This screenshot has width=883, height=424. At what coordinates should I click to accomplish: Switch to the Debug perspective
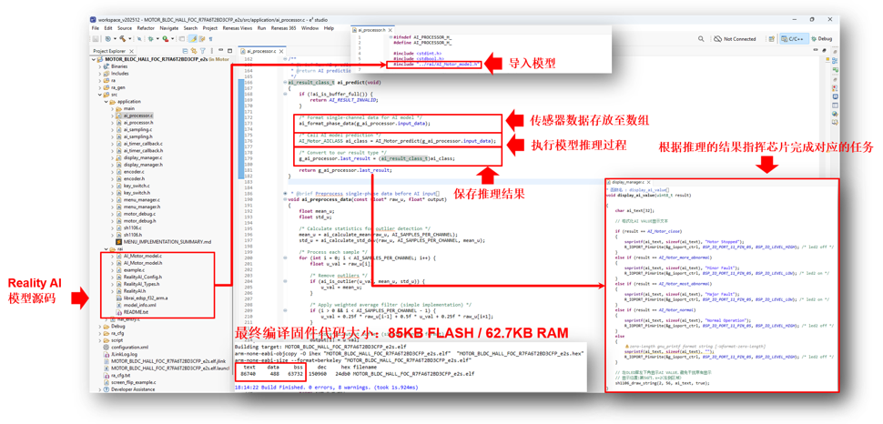click(x=822, y=39)
